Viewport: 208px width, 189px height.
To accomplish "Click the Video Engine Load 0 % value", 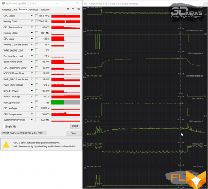I will (x=43, y=51).
